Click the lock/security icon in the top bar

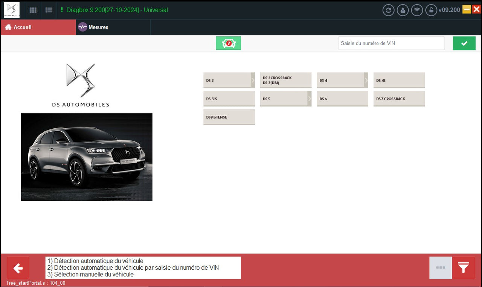coord(431,10)
